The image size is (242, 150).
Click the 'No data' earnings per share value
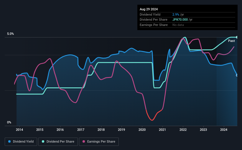(x=178, y=25)
